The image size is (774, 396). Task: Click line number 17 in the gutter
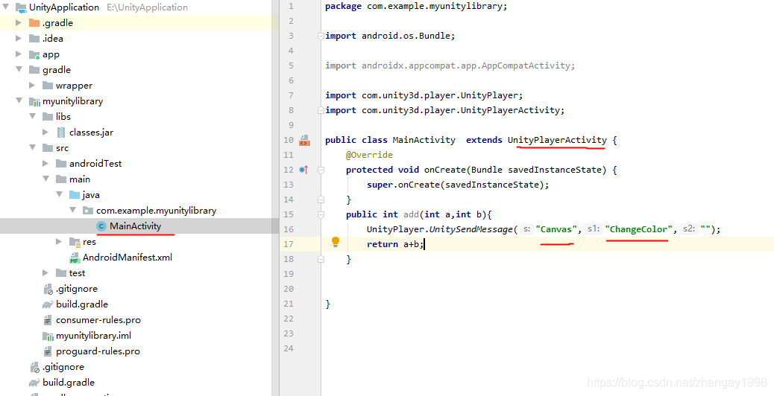(289, 244)
